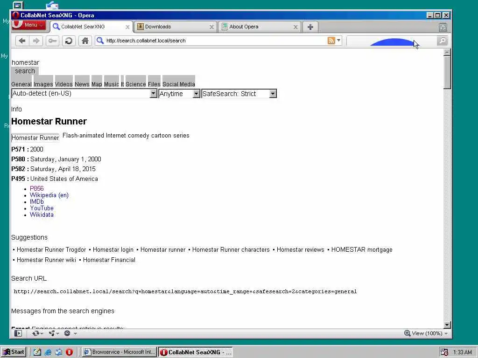This screenshot has height=358, width=478.
Task: Expand the Opera Turbo dropdown arrow
Action: (x=75, y=334)
